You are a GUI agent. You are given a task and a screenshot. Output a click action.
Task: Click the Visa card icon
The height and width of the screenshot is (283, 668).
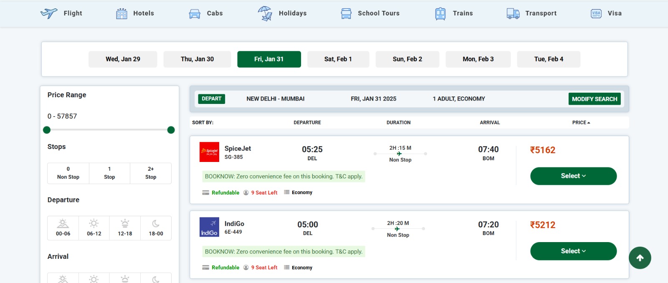tap(596, 13)
